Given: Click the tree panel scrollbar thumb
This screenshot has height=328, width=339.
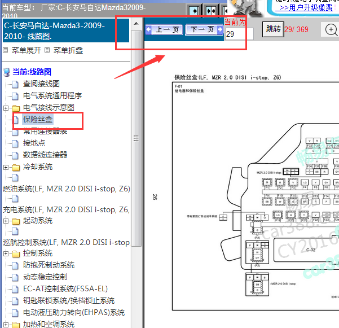Looking at the screenshot, I should click(x=136, y=138).
